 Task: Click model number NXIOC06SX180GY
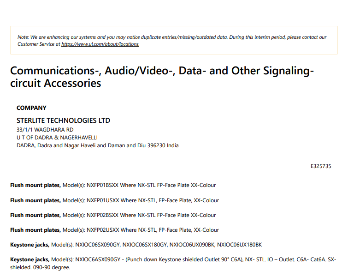point(145,245)
